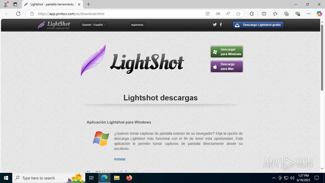Viewport: 325px width, 183px height.
Task: Open the Copilot icon
Action: (319, 14)
